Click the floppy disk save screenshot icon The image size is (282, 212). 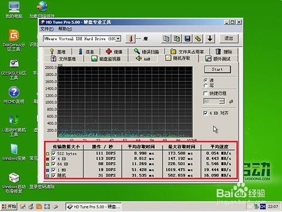point(187,39)
